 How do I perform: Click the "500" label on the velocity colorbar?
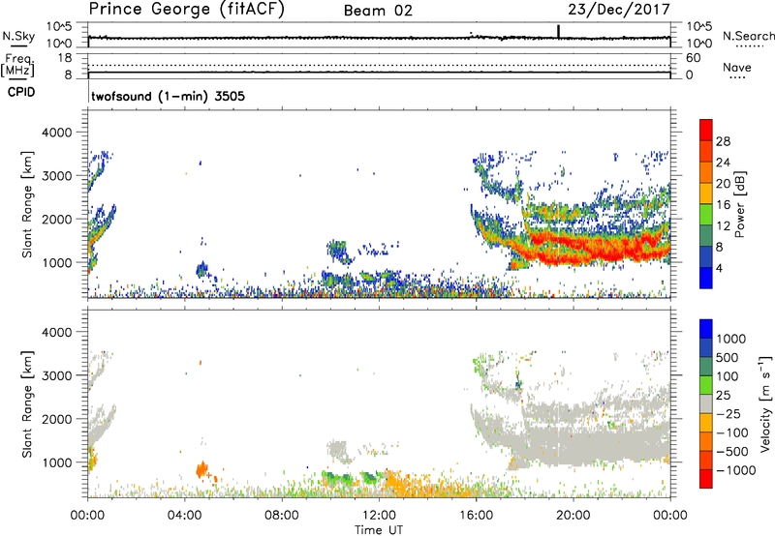coord(727,357)
